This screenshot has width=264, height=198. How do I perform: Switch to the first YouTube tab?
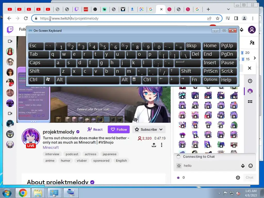(x=10, y=9)
